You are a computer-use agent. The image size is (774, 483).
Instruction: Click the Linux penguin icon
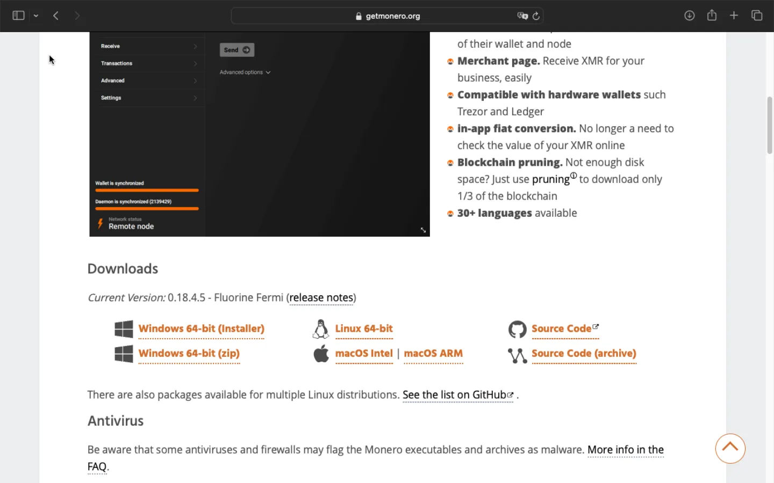[x=321, y=329]
